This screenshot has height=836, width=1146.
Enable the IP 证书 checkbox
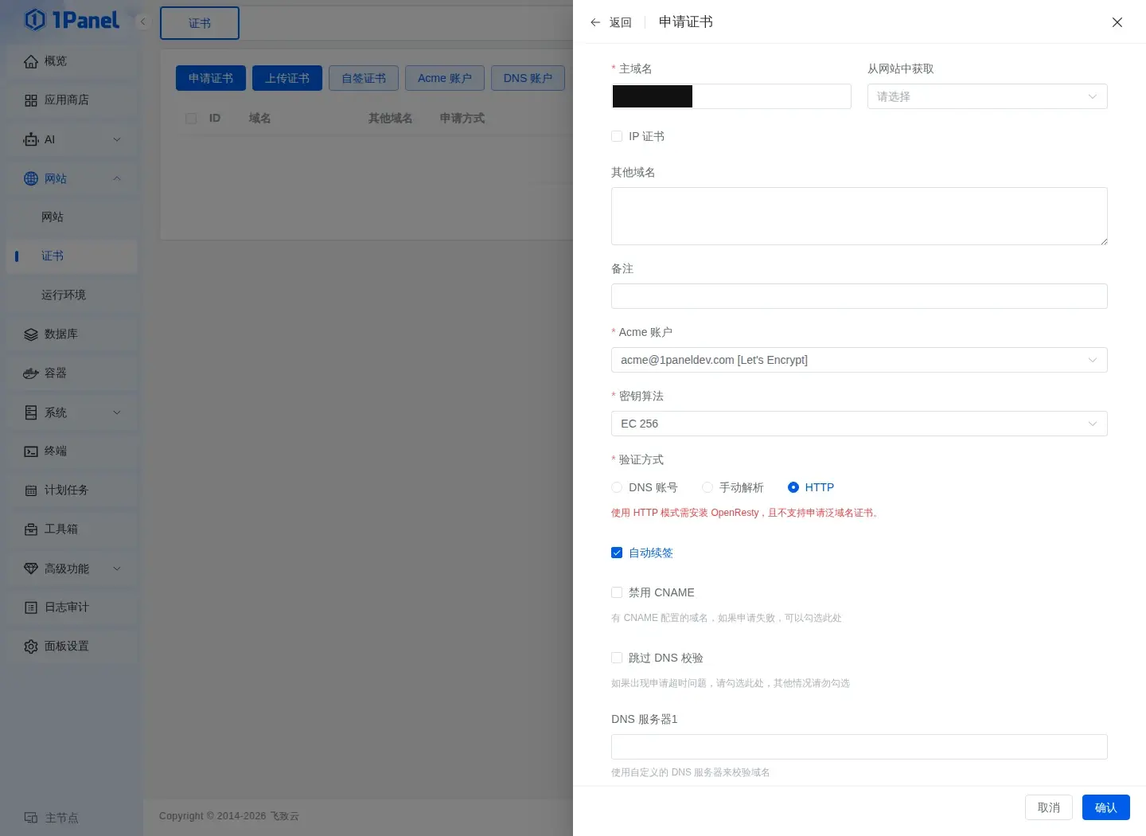coord(617,136)
